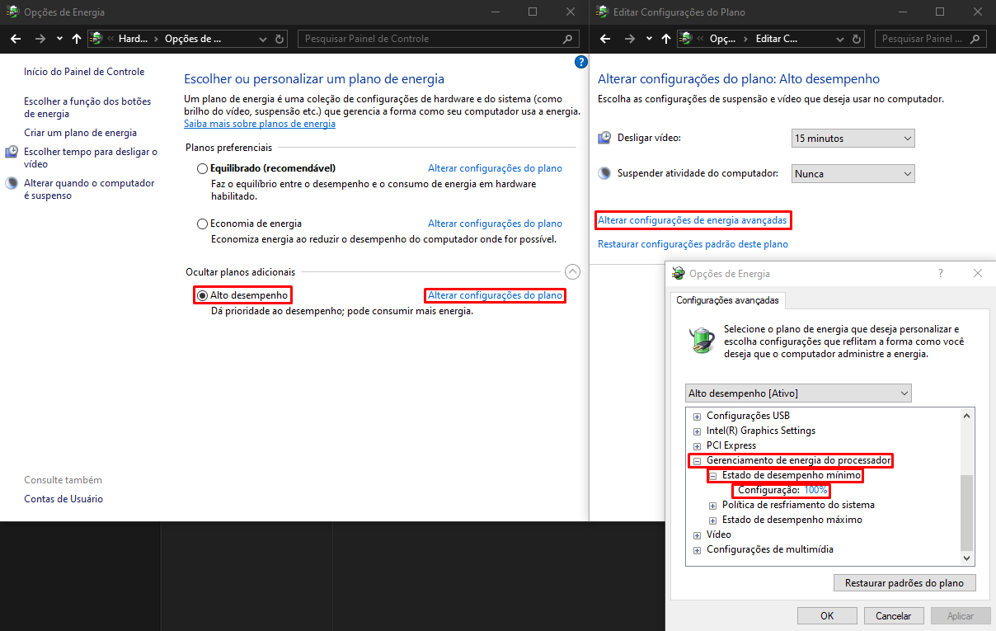This screenshot has width=996, height=631.
Task: Click Hard... breadcrumb in Opções de Energia address bar
Action: (134, 39)
